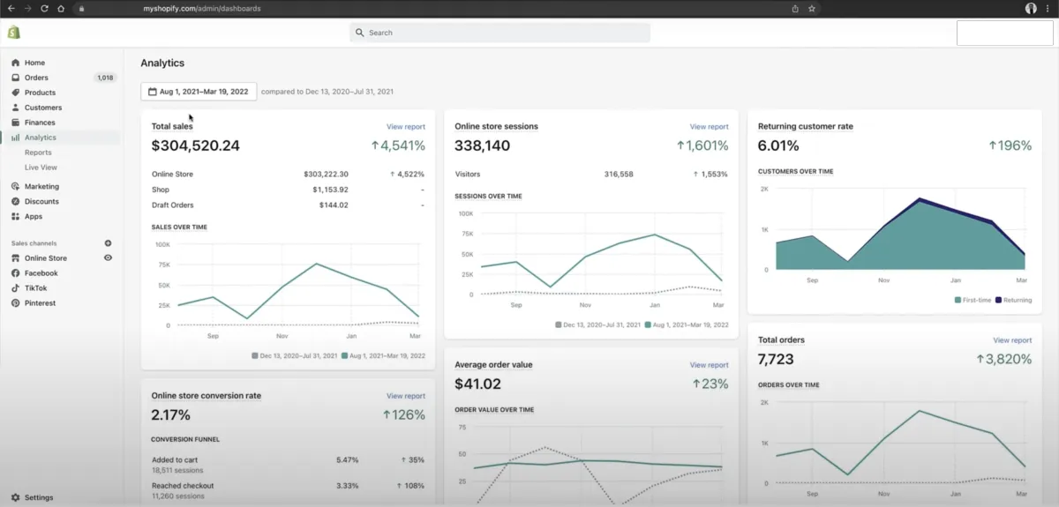
Task: Open the date range picker Aug 1, 2021–Mar 19, 2022
Action: click(x=199, y=92)
